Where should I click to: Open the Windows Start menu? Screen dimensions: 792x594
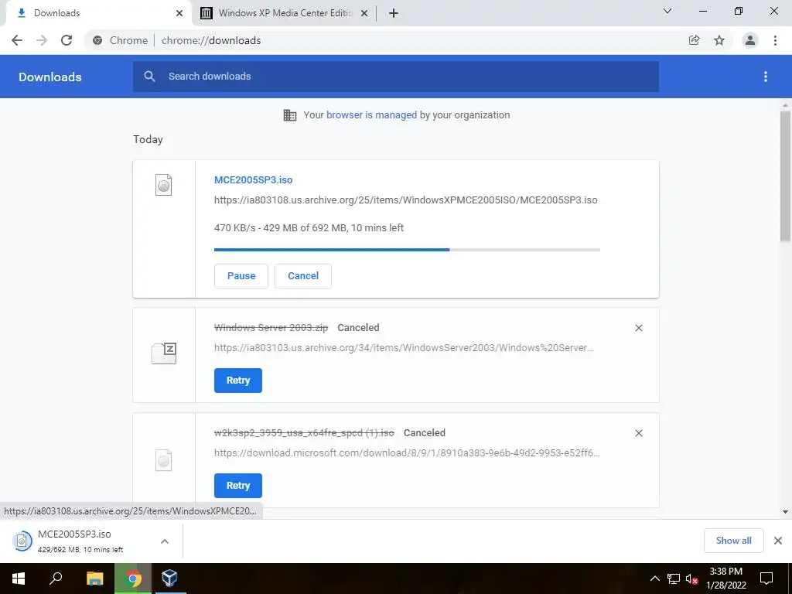pos(19,579)
